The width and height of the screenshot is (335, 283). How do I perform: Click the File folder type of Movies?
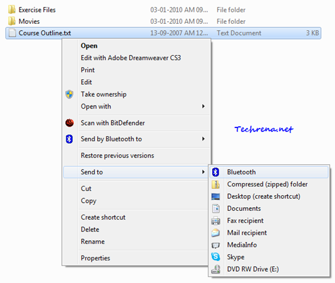[231, 21]
